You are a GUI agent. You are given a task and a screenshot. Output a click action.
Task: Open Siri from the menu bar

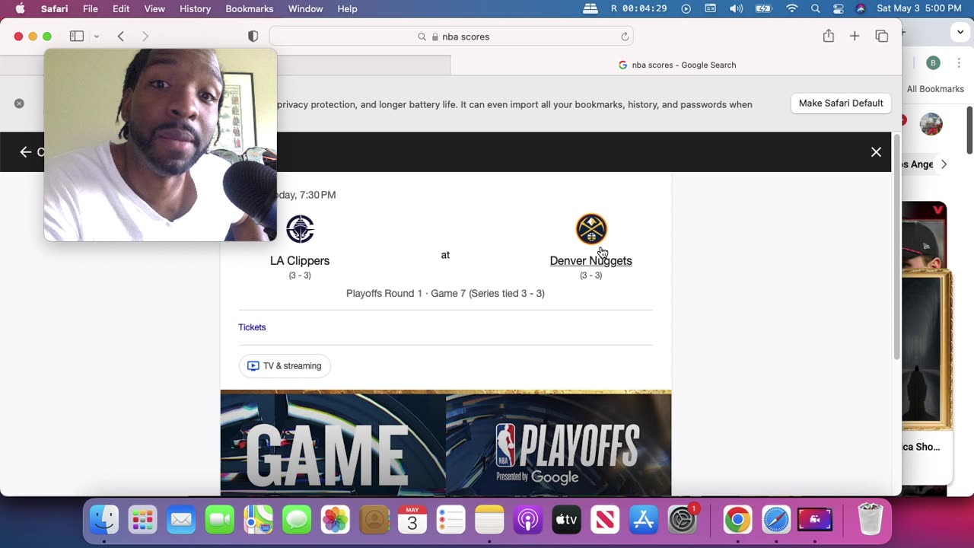861,9
